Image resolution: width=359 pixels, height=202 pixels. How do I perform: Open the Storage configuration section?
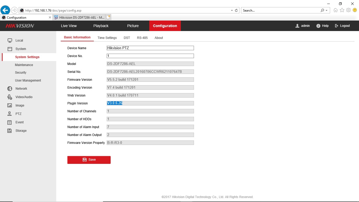[20, 130]
